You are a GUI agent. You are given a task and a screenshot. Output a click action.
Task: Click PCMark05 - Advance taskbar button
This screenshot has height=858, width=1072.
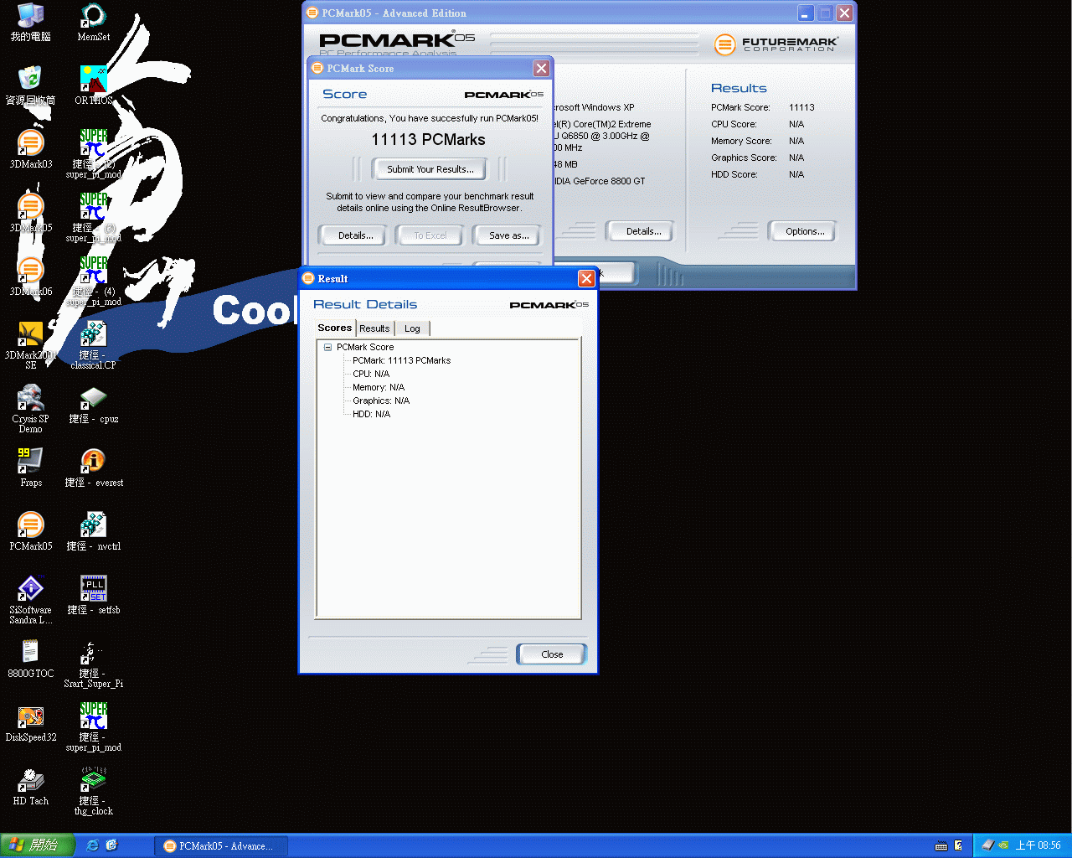point(222,846)
